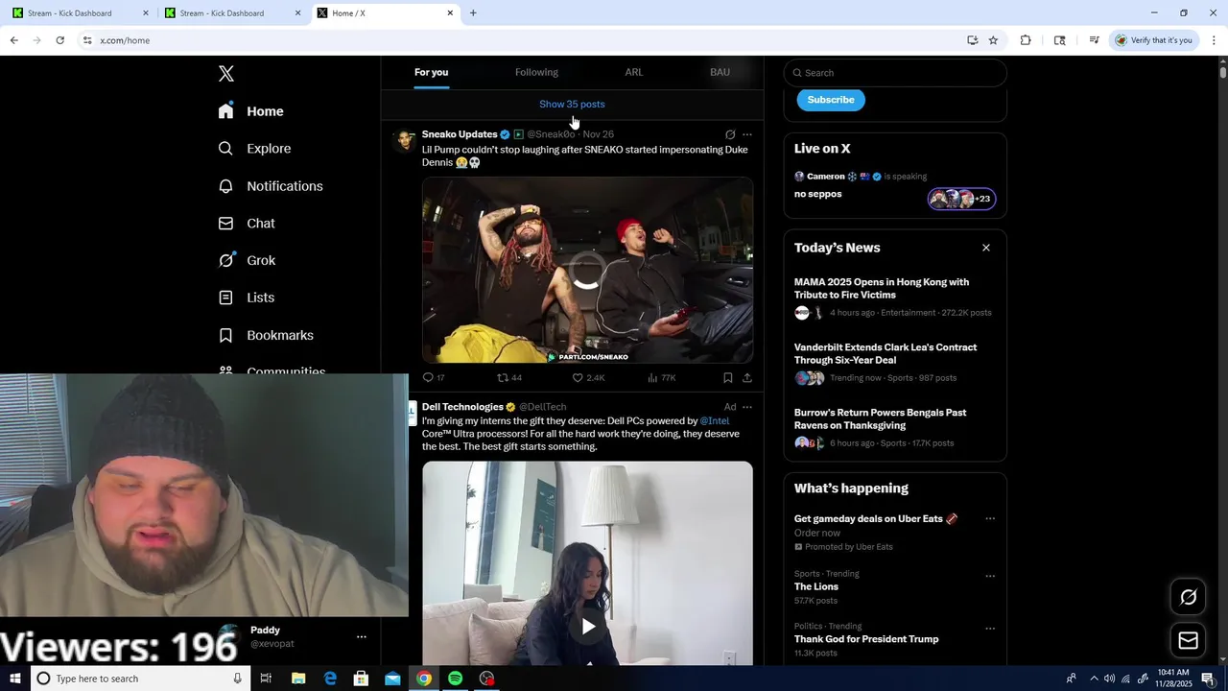Play the Dell Technologies ad video

(587, 627)
